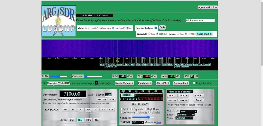Click the yellow tuning passband marker on the scale
Image resolution: width=263 pixels, height=126 pixels.
[117, 61]
